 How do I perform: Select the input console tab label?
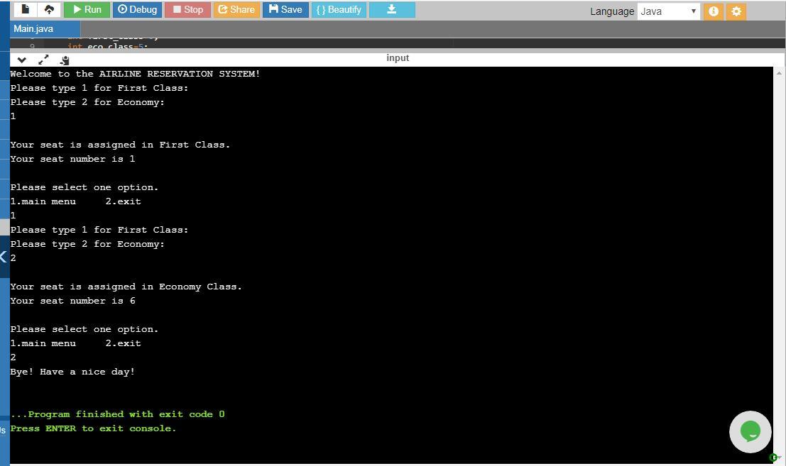398,58
